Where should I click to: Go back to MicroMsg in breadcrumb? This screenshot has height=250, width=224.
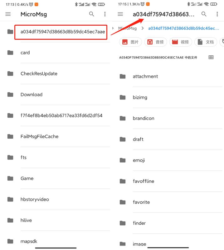[127, 28]
